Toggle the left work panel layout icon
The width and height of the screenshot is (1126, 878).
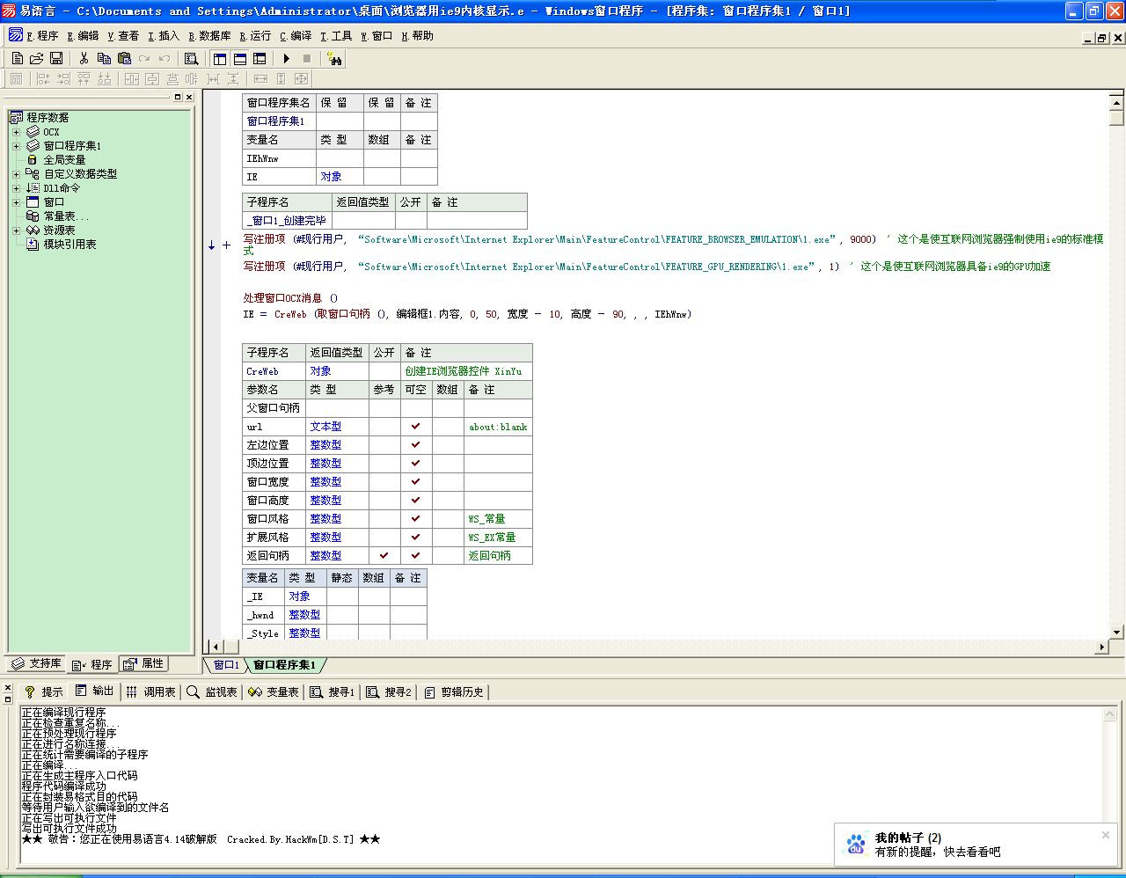[220, 58]
